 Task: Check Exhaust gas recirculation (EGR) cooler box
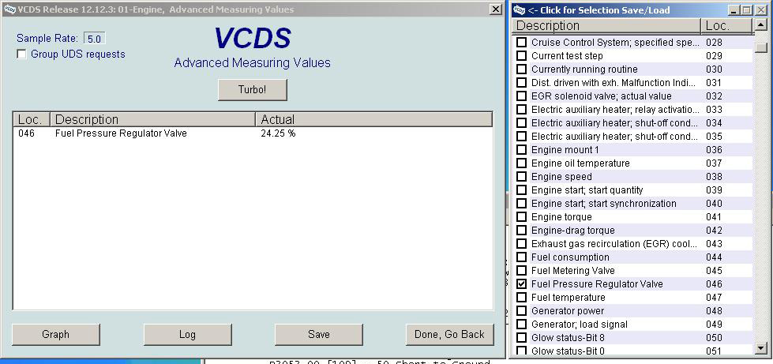pos(521,244)
